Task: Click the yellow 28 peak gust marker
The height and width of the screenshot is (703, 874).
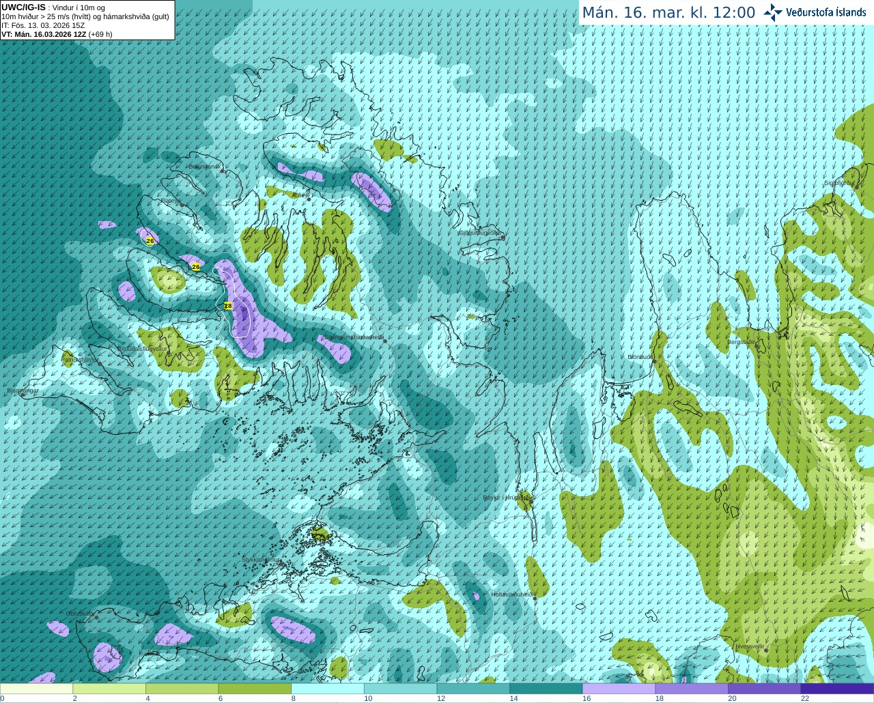Action: pos(228,306)
